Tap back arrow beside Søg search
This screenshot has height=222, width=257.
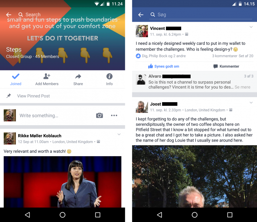tap(140, 15)
